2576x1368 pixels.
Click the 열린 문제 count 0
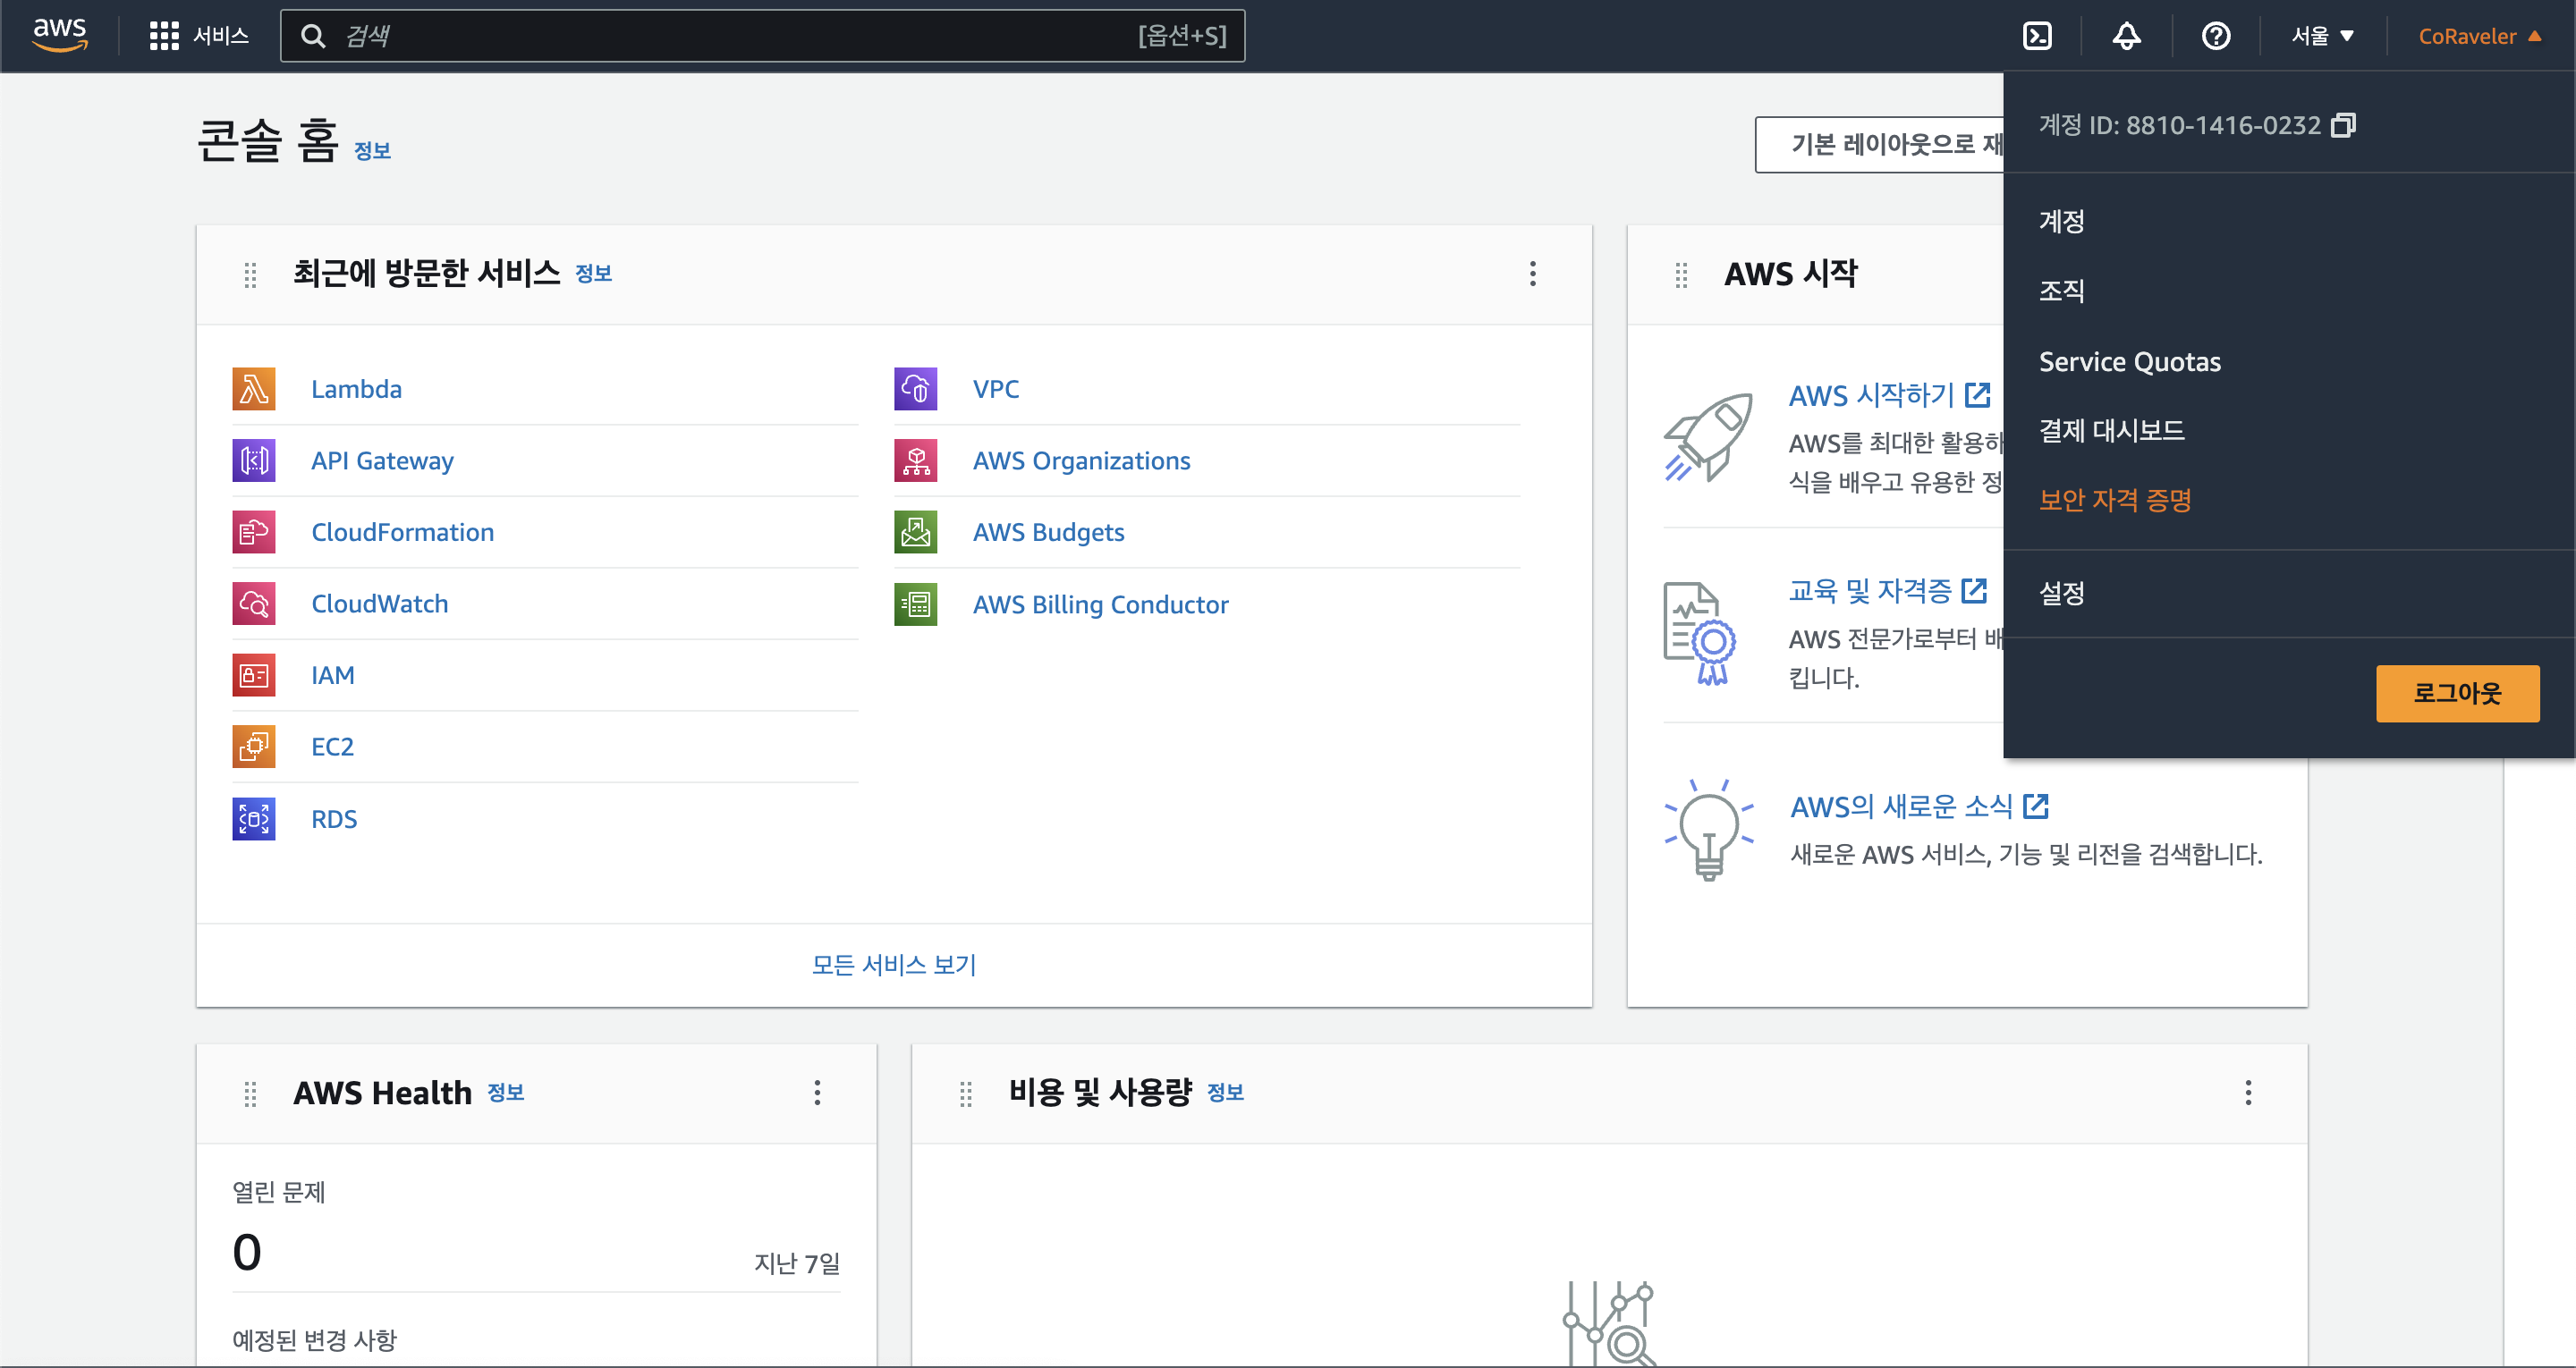[247, 1252]
